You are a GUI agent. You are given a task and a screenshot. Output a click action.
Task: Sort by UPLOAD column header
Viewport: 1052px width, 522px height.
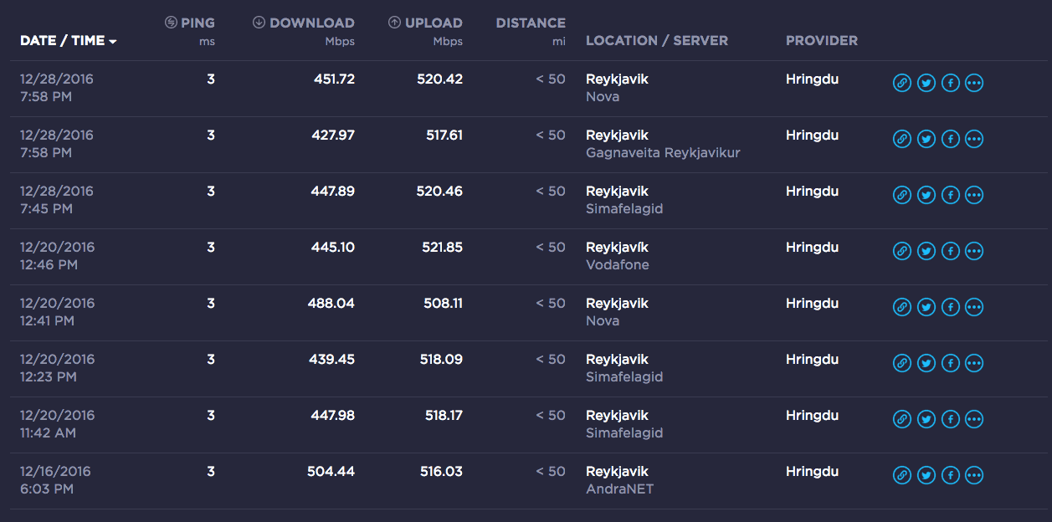point(434,23)
